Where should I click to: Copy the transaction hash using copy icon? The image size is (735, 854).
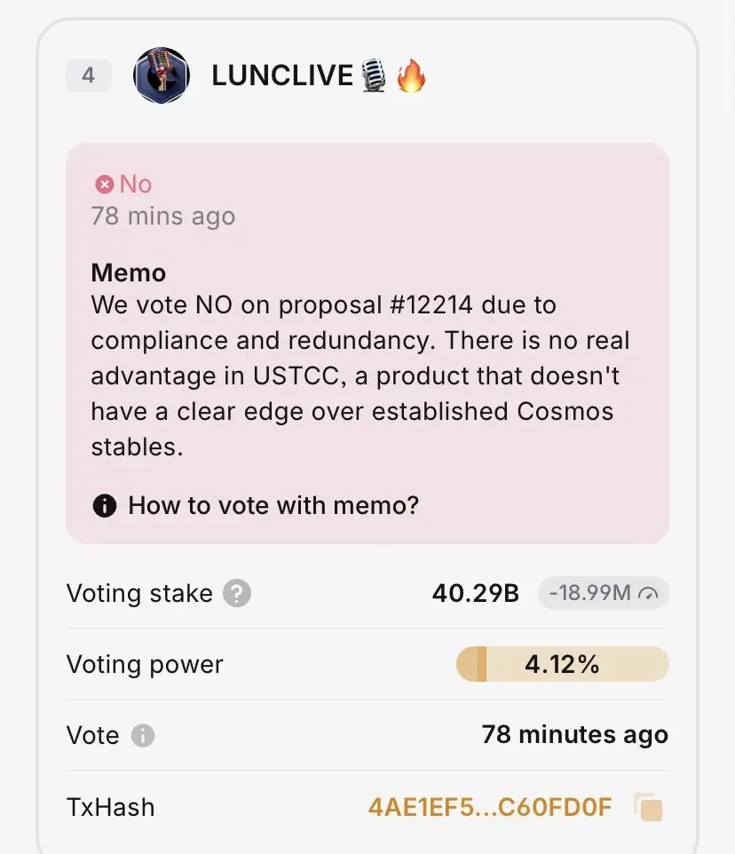tap(649, 807)
